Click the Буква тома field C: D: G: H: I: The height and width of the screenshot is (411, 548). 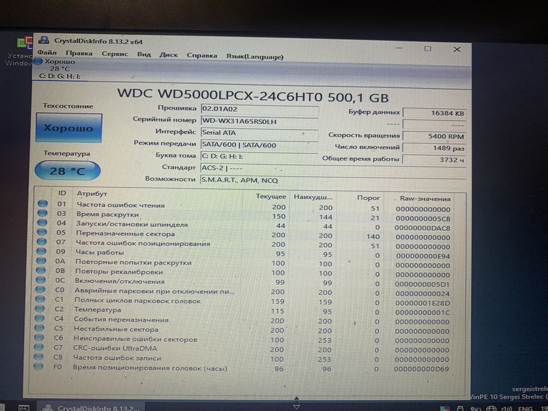click(259, 157)
